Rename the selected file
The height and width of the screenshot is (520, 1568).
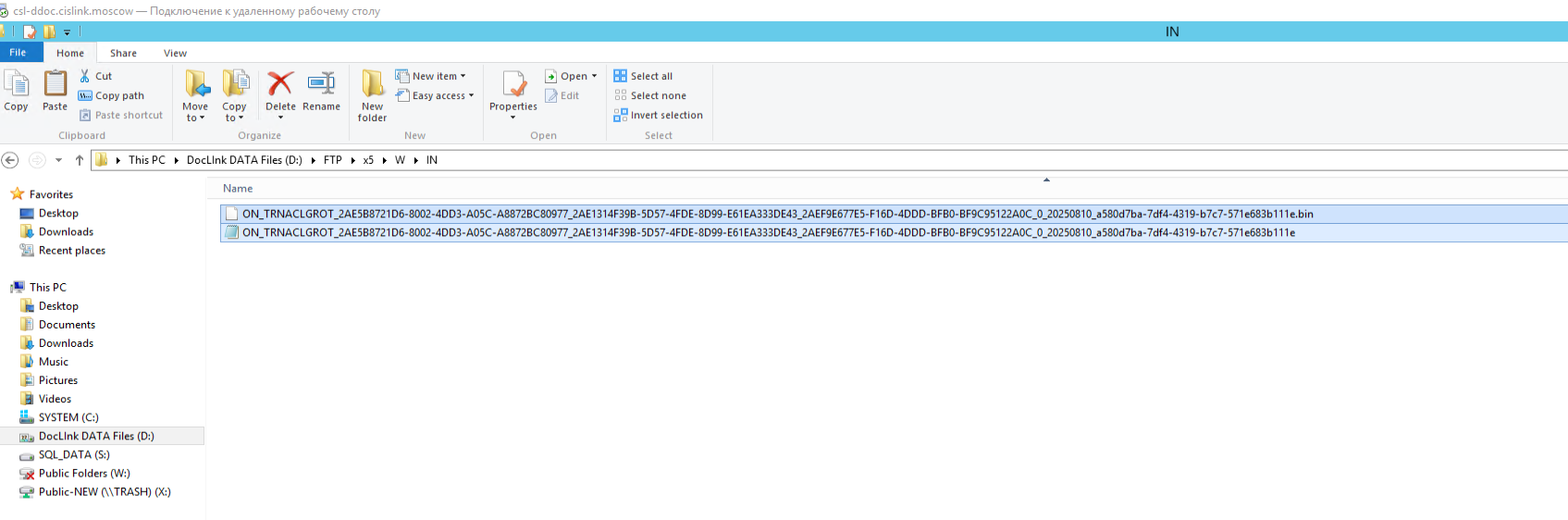[321, 91]
